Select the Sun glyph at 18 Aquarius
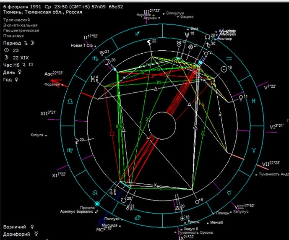The image size is (289, 240). pyautogui.click(x=224, y=69)
